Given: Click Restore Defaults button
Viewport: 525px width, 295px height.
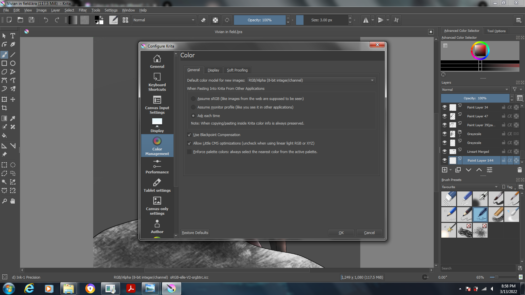Looking at the screenshot, I should [x=195, y=233].
